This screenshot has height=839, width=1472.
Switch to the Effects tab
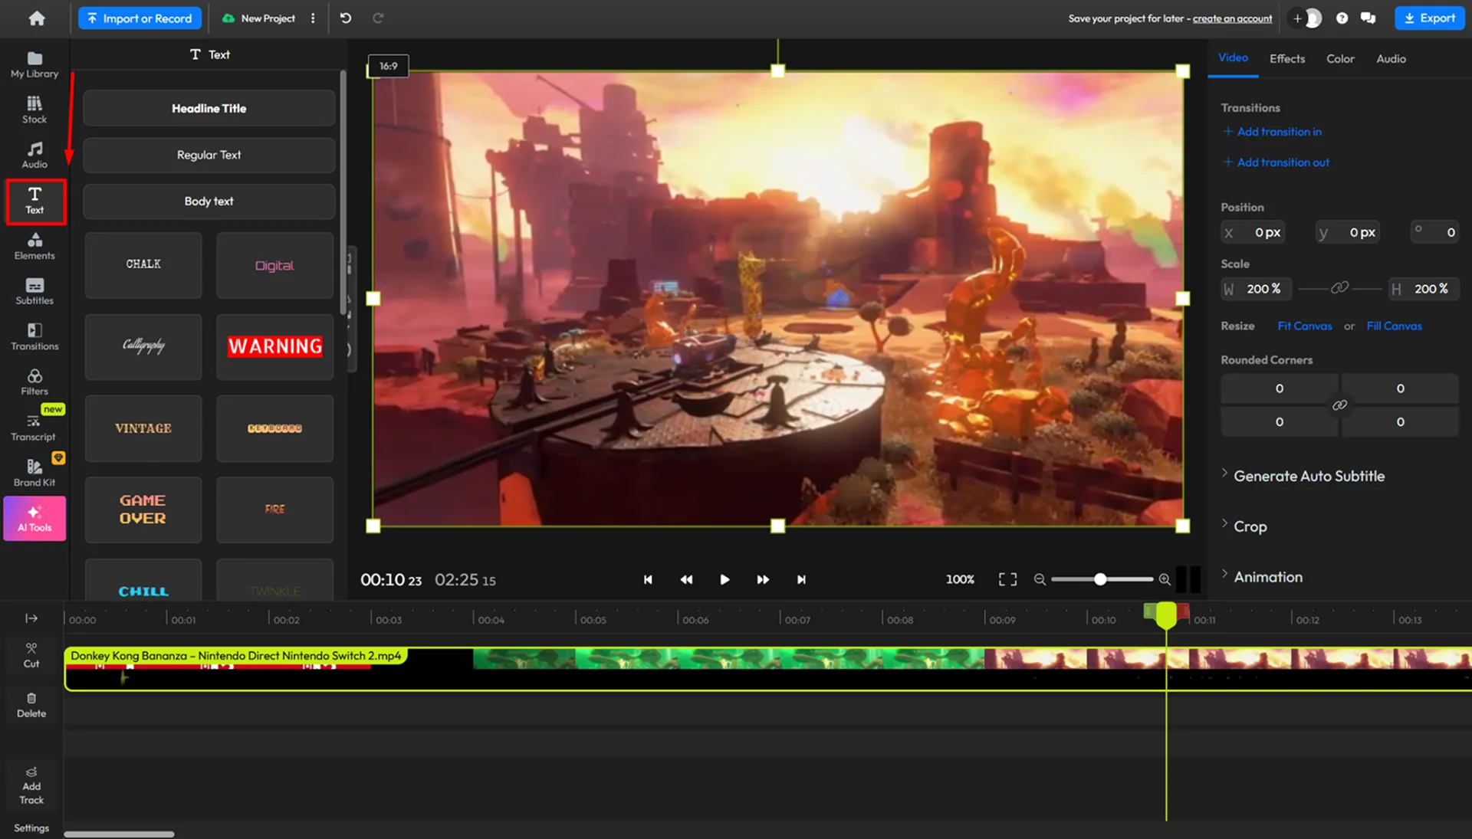pyautogui.click(x=1286, y=58)
